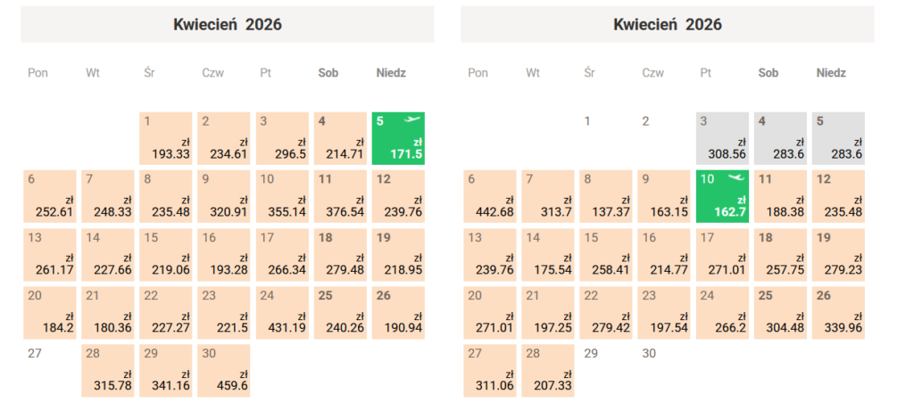This screenshot has height=411, width=914.
Task: Choose the day 2 fare of 234.61 zł
Action: [224, 138]
